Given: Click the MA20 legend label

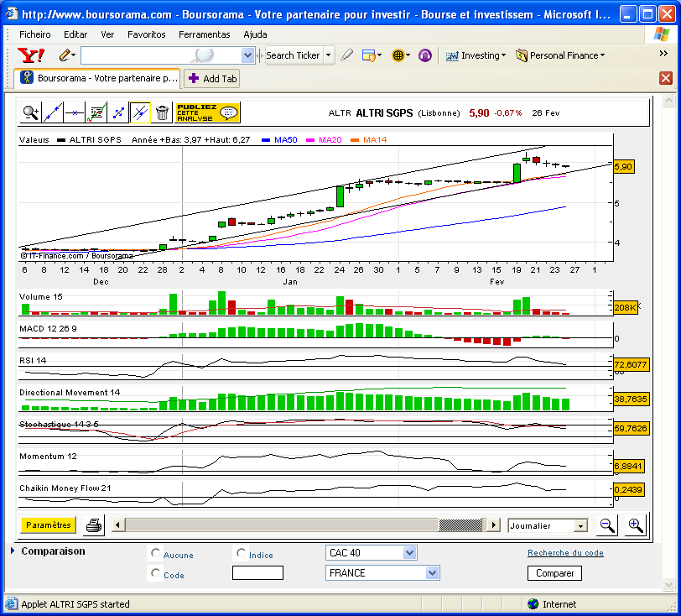Looking at the screenshot, I should pyautogui.click(x=330, y=140).
